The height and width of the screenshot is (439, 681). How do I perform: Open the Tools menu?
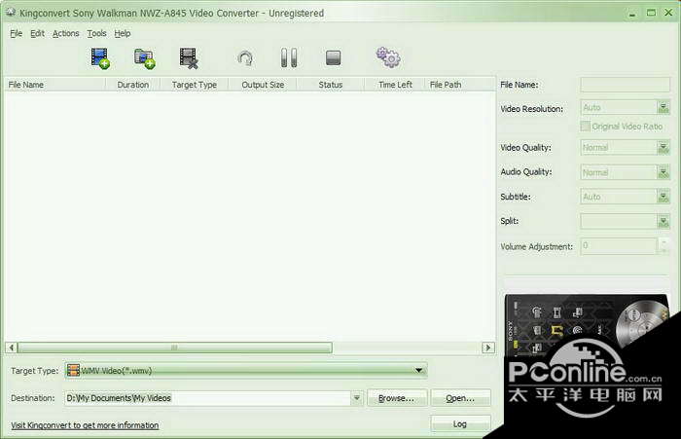(x=96, y=33)
